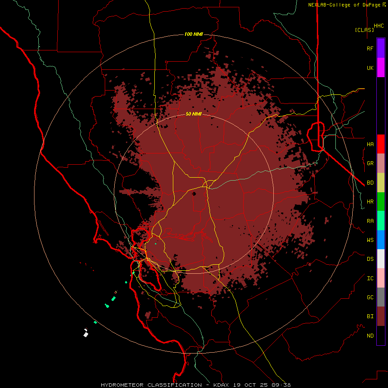Click the DS white legend swatch
Viewport: 388px width, 388px height.
[x=381, y=259]
